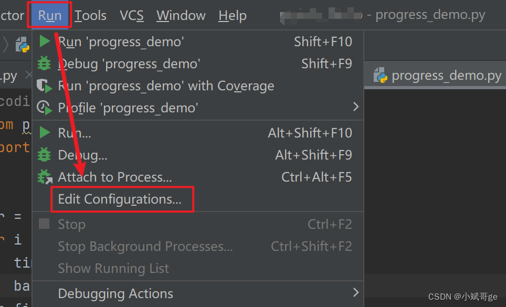Choose Debugging Actions menu entry
This screenshot has height=307, width=506.
[115, 293]
